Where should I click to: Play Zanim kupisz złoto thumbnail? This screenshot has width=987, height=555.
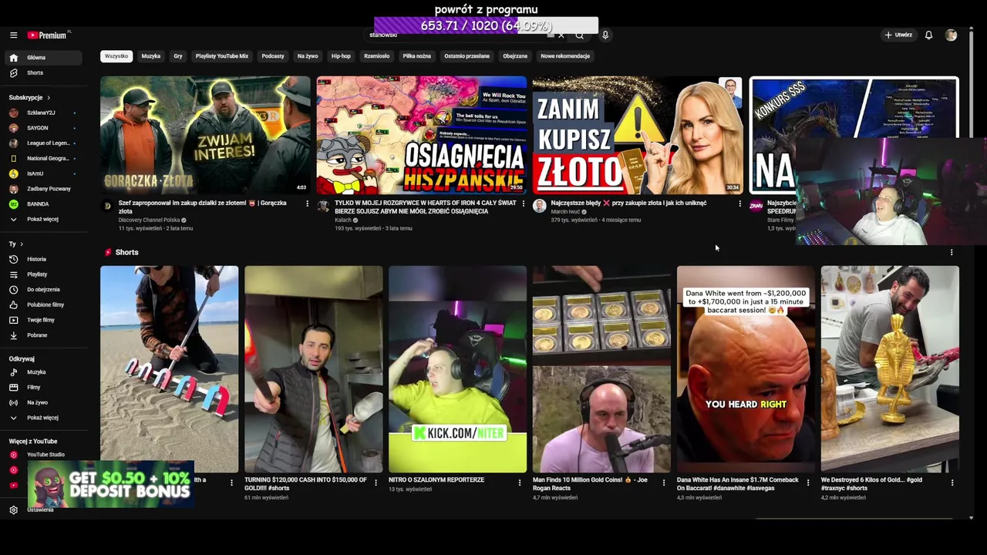coord(638,135)
